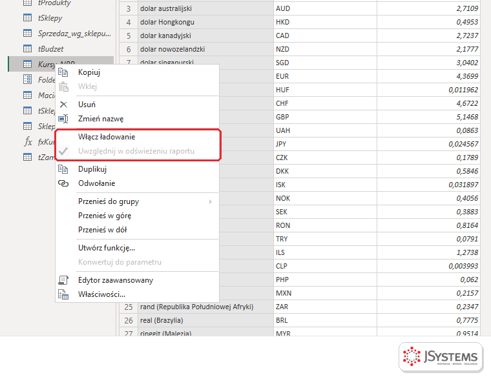Select Zmień nazwę menu entry
491x377 pixels.
click(x=137, y=119)
